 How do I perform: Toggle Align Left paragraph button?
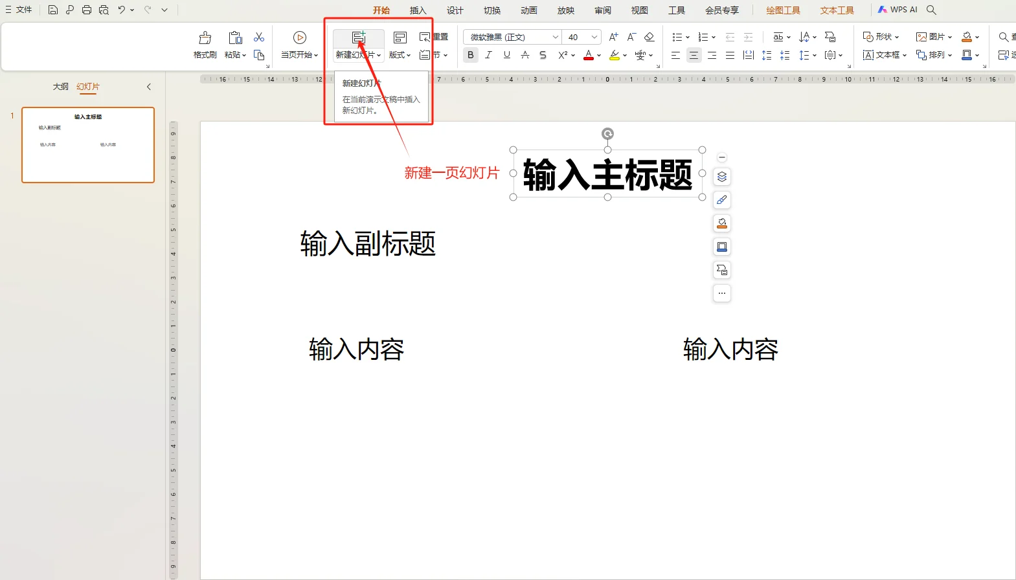coord(675,55)
